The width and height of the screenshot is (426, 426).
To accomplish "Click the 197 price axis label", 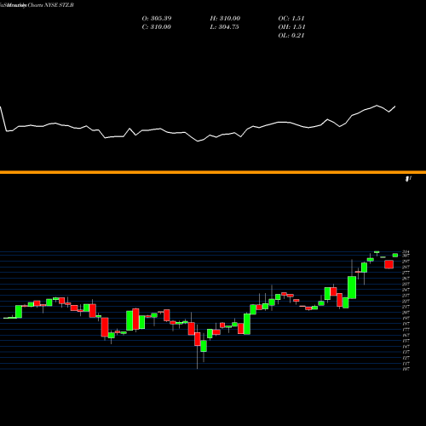I will tap(406, 318).
